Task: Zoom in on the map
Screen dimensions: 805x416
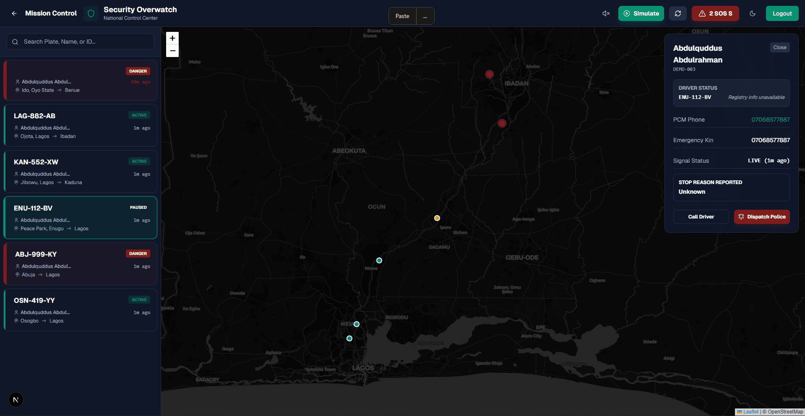Action: 172,38
